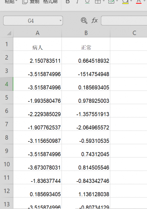147x209 pixels.
Task: Click the magnifier lookup icon beside fx
Action: pos(84,21)
